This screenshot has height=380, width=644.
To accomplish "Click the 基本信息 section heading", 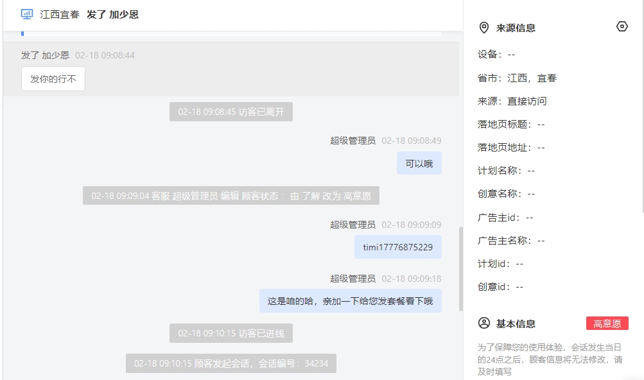I will click(x=516, y=324).
